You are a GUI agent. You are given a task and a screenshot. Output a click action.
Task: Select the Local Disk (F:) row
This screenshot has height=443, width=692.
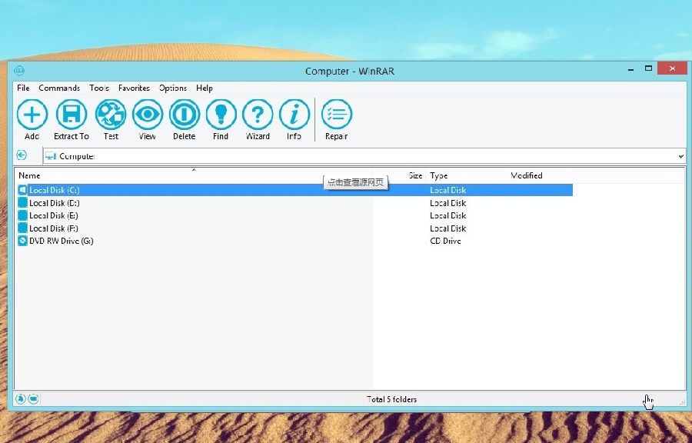click(294, 228)
